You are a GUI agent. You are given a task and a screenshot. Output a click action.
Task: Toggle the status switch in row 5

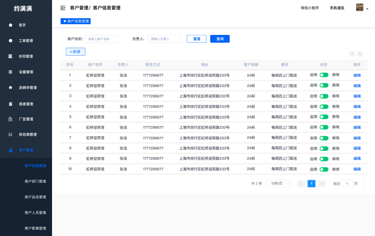[x=324, y=117]
